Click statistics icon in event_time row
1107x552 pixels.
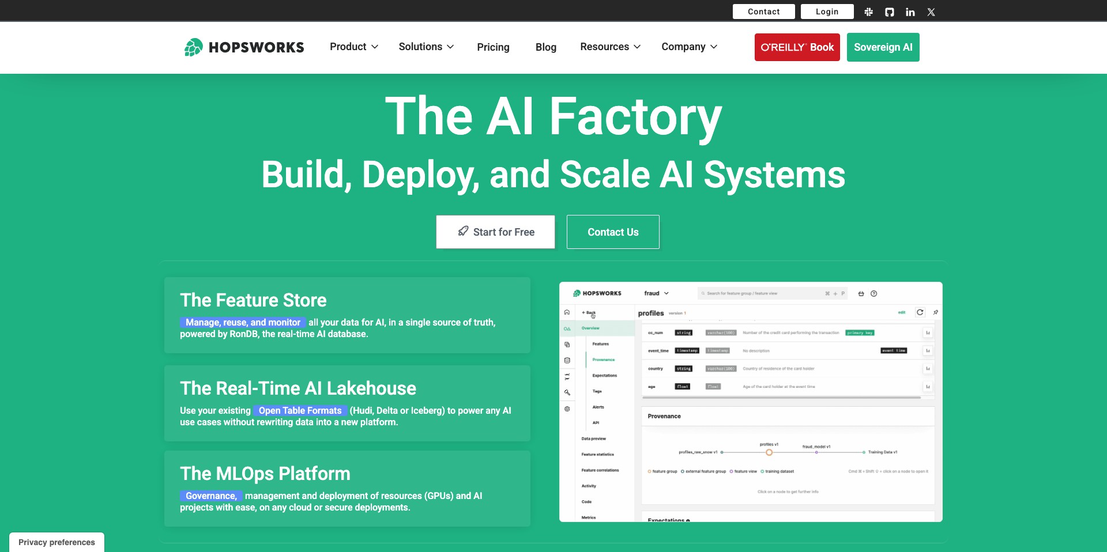click(x=928, y=350)
